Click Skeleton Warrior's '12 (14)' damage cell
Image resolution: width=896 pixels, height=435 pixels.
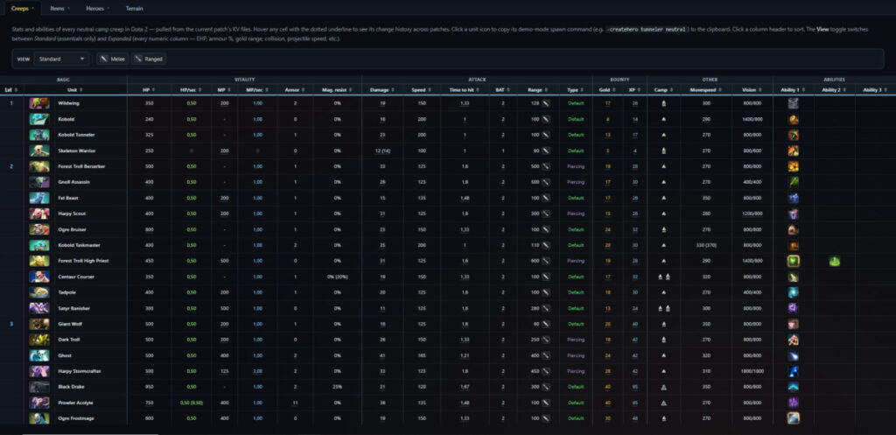[x=382, y=151]
